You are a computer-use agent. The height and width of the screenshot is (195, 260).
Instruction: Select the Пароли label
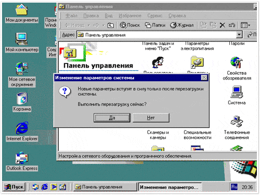237,44
